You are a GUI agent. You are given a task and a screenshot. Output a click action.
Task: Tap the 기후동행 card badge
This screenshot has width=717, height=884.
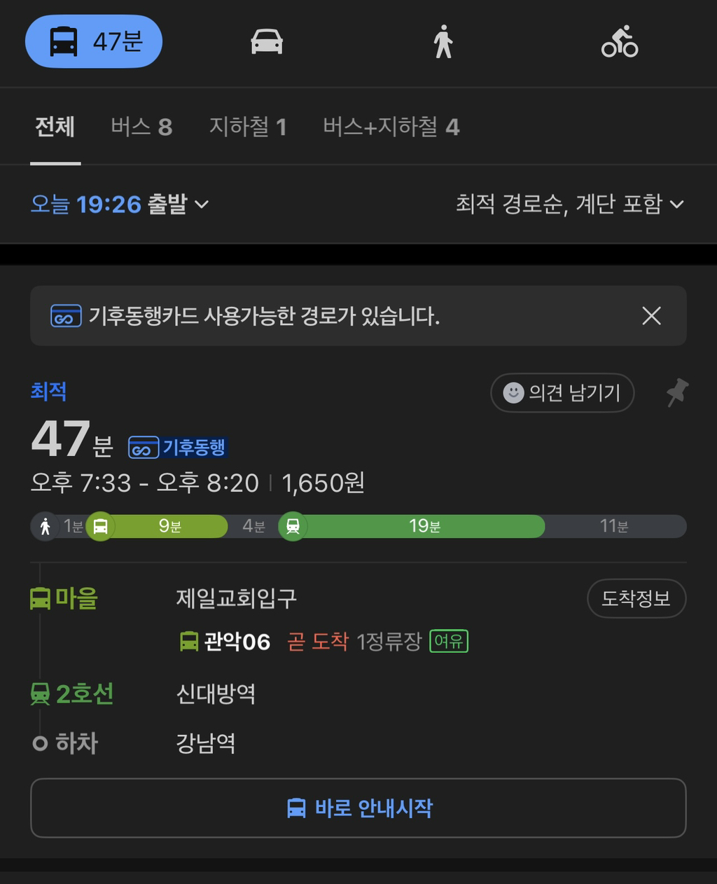pos(178,447)
